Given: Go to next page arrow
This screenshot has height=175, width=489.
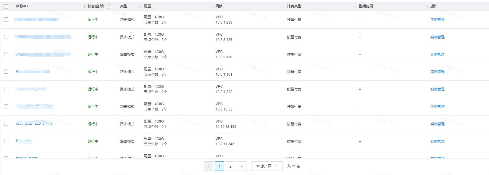Looking at the screenshot, I should 242,166.
